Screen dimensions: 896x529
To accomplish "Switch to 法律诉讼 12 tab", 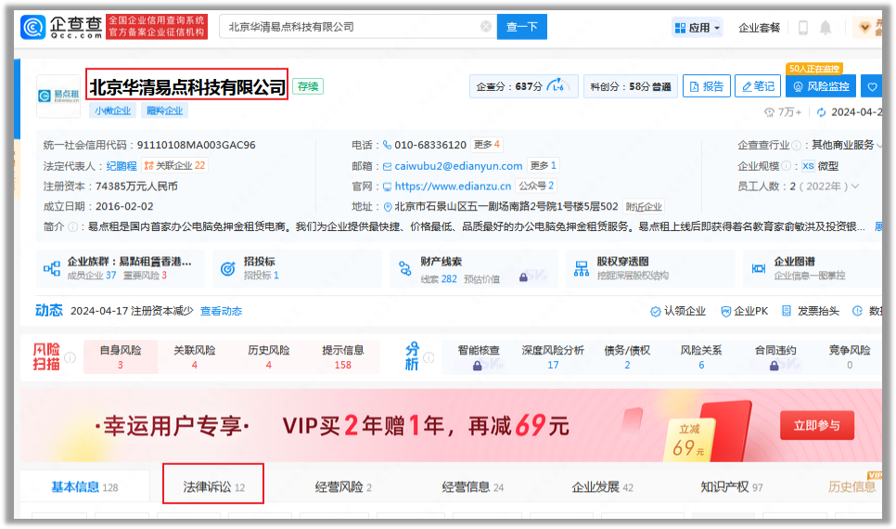I will [213, 487].
